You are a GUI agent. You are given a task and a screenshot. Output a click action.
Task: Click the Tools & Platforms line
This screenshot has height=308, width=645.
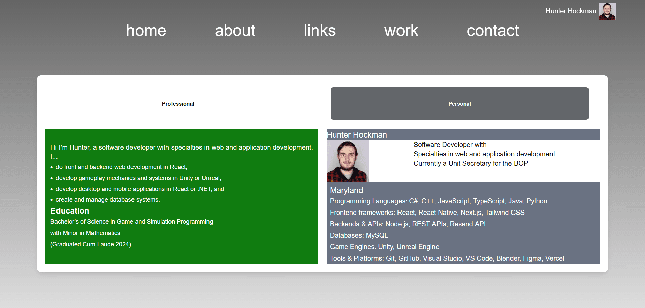447,258
